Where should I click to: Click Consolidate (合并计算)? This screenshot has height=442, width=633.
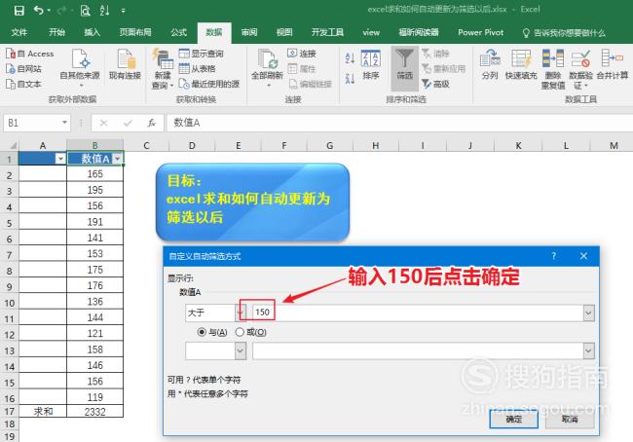click(x=613, y=64)
